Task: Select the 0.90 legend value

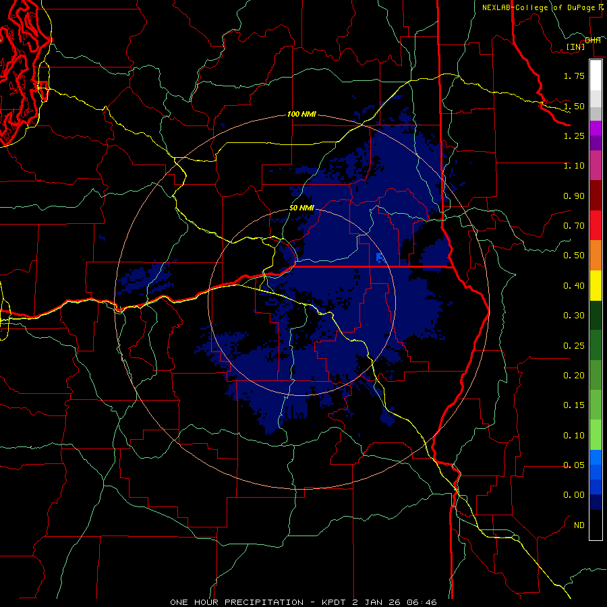Action: click(x=574, y=196)
